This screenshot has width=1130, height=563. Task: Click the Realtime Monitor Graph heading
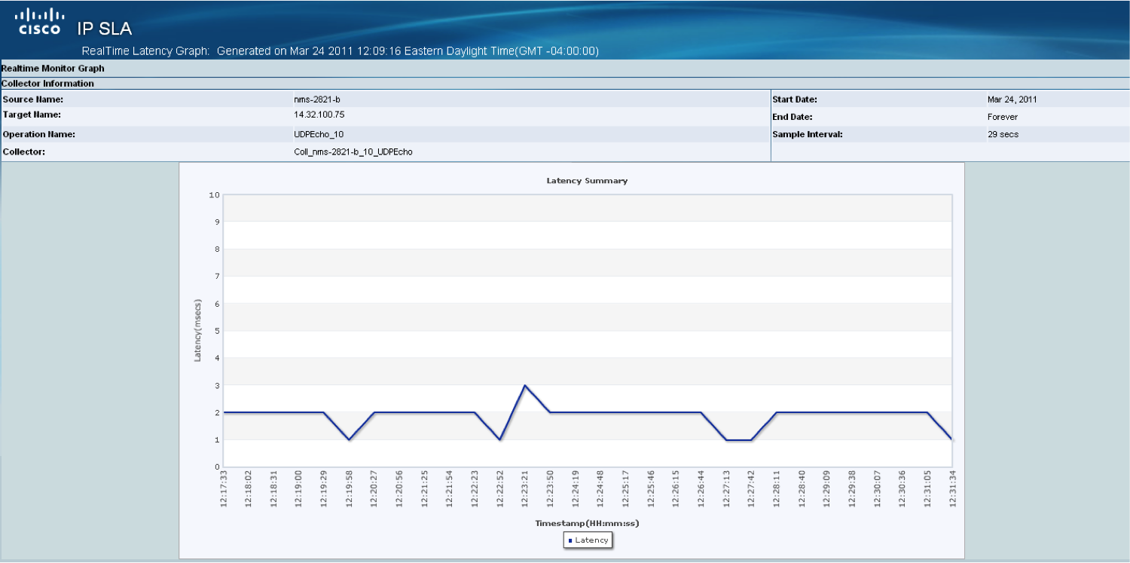pyautogui.click(x=53, y=68)
